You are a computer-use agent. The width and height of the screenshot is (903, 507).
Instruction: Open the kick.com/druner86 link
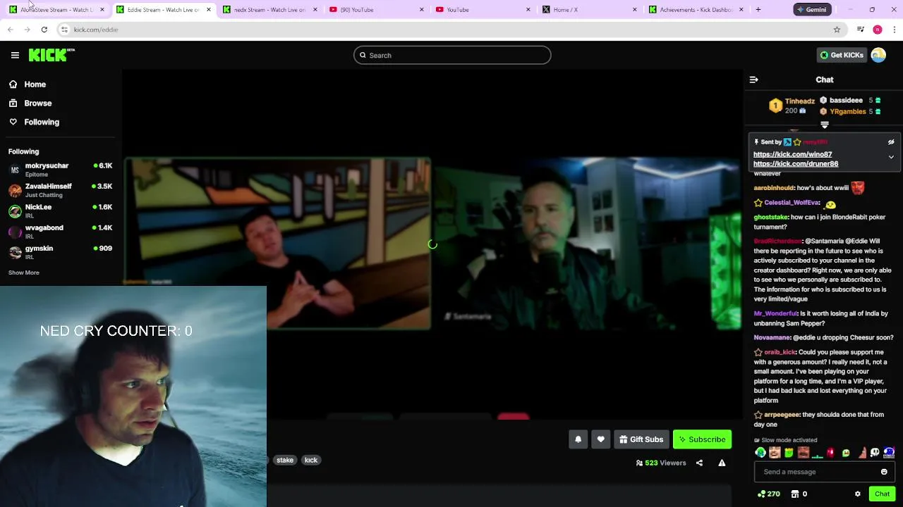click(x=796, y=163)
